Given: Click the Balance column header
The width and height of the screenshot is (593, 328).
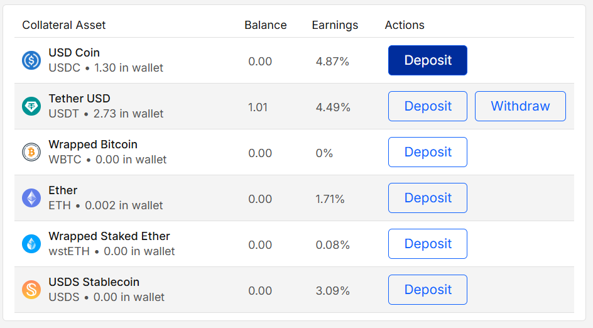Looking at the screenshot, I should click(x=265, y=25).
